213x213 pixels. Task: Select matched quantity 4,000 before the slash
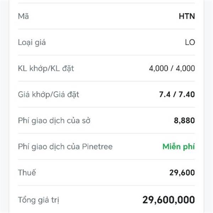[159, 69]
